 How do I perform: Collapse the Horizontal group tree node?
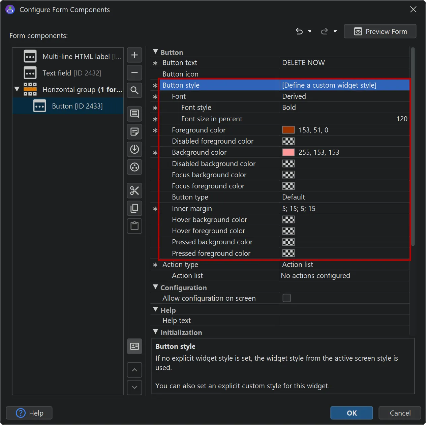[17, 89]
